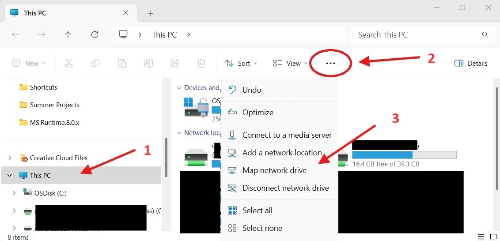Click the 8 items status text
This screenshot has height=241, width=500.
[18, 237]
